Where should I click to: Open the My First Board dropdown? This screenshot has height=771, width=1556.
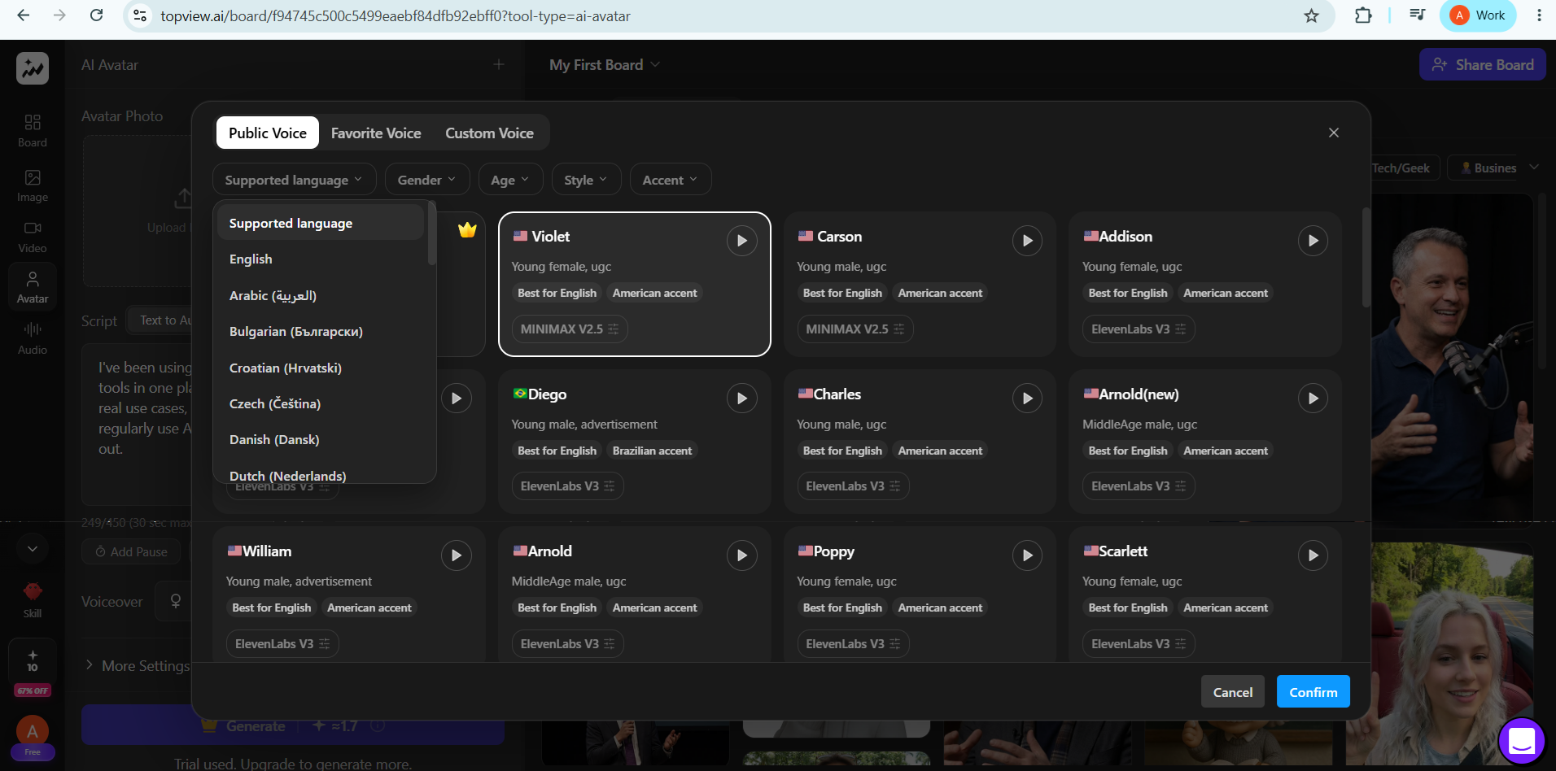(605, 65)
